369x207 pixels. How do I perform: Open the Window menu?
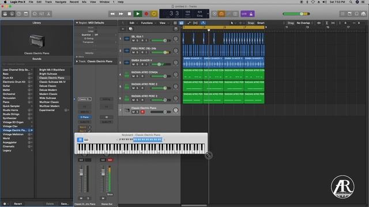[104, 2]
